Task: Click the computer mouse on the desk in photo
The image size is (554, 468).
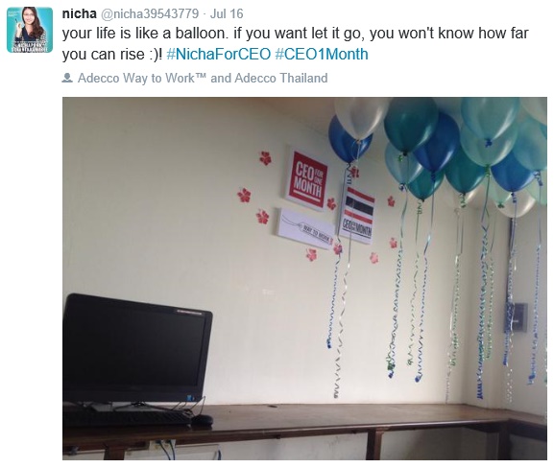Action: [202, 420]
